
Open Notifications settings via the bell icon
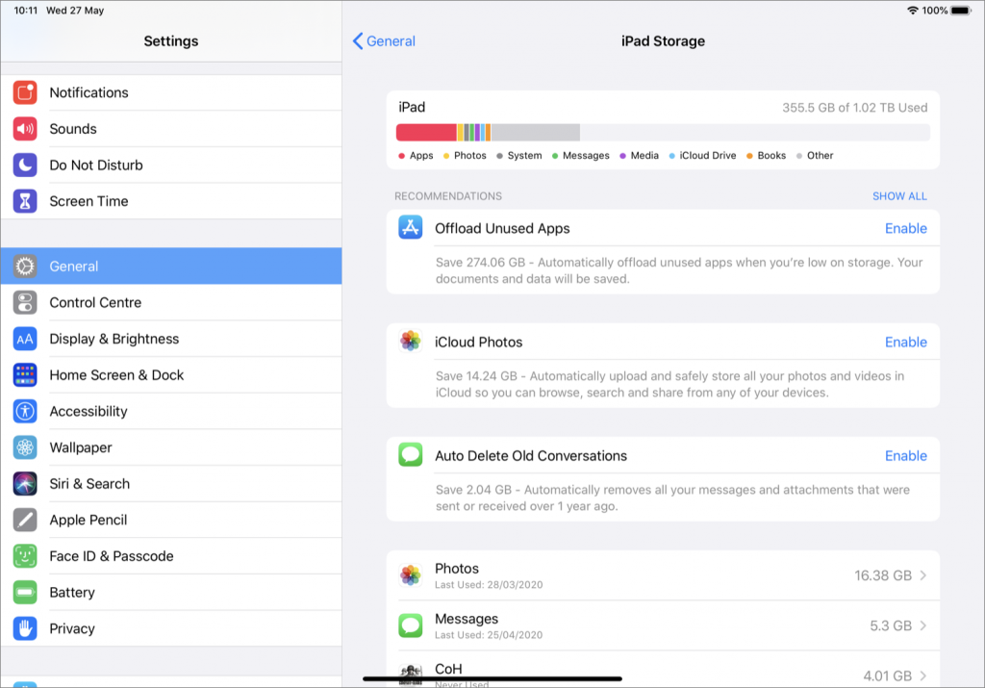coord(24,92)
